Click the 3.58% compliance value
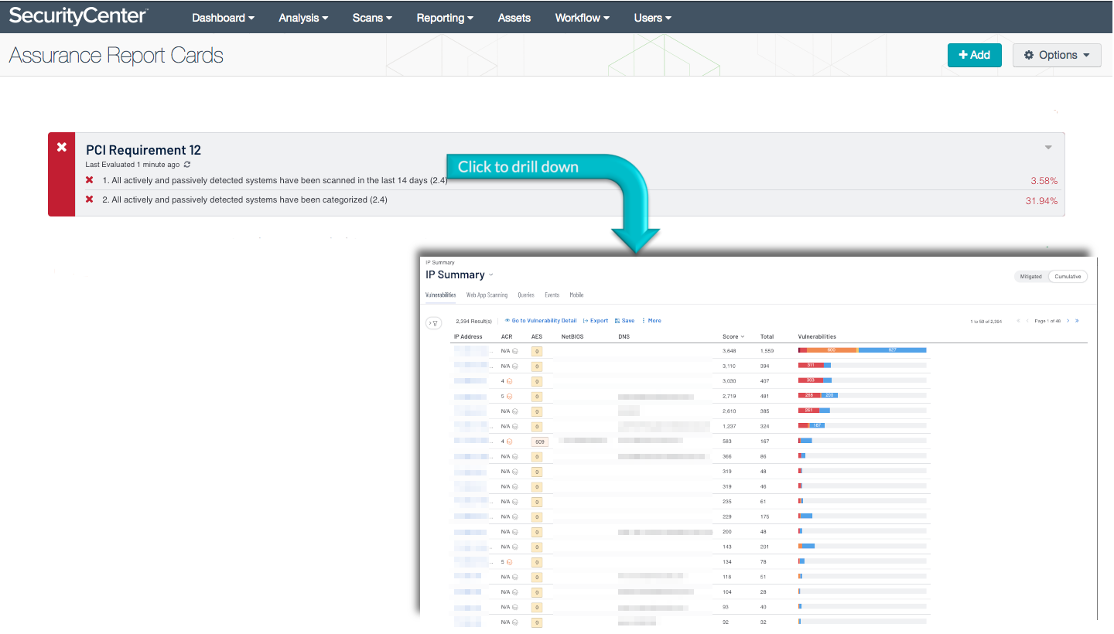1114x634 pixels. point(1044,181)
